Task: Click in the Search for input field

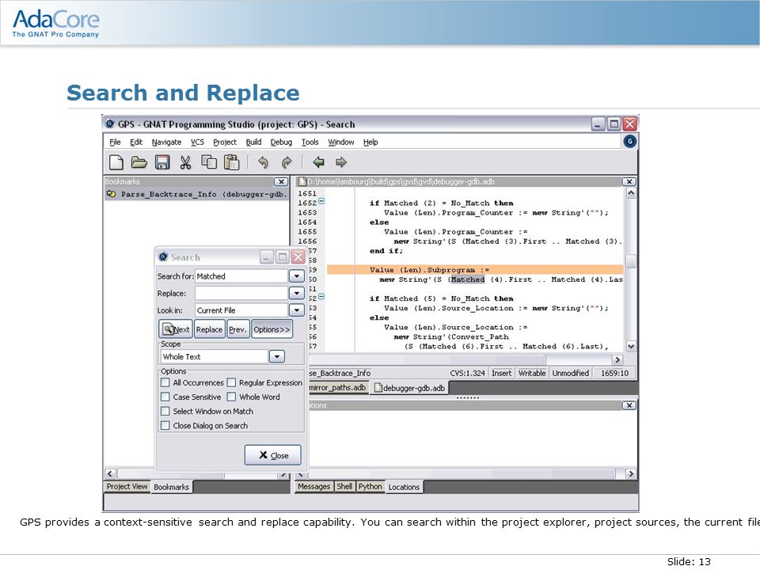Action: pyautogui.click(x=241, y=276)
